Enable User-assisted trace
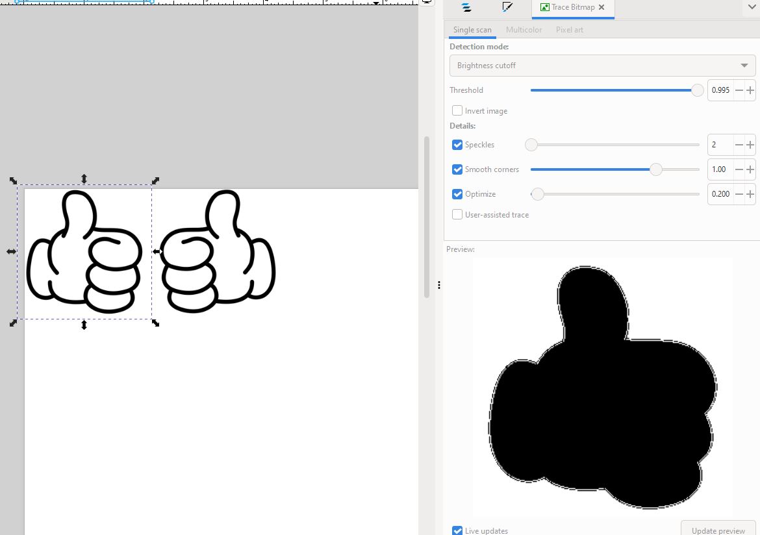This screenshot has height=535, width=760. coord(457,215)
